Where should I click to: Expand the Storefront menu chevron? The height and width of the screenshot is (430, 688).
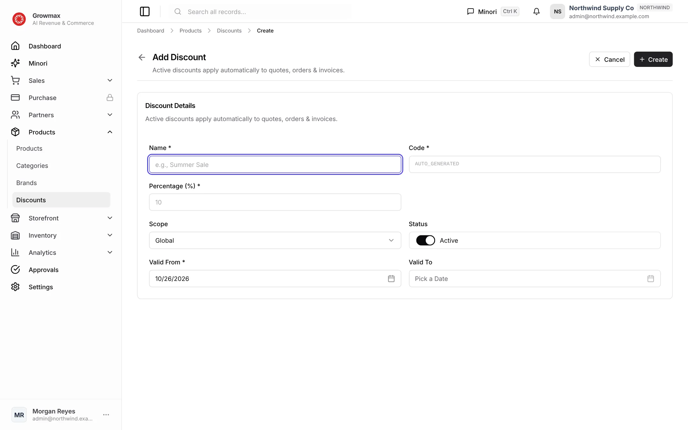click(110, 218)
